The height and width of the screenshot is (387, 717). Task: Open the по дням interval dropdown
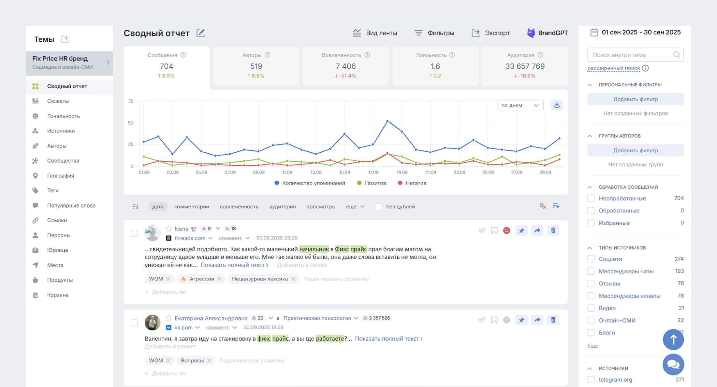coord(520,105)
